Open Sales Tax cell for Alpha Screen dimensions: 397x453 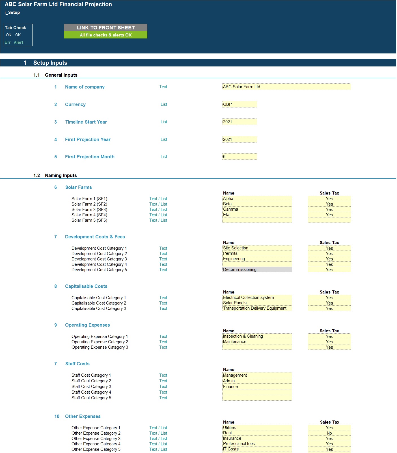pos(329,199)
